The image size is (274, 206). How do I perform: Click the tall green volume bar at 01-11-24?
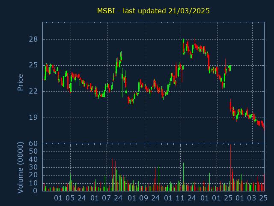point(184,177)
